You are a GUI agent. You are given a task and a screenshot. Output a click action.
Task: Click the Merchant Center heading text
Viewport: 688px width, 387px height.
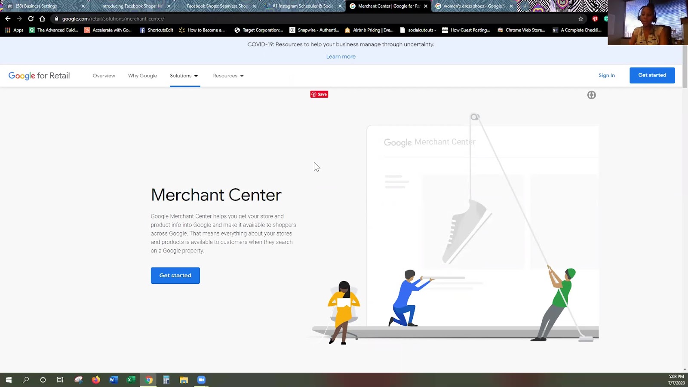click(216, 195)
